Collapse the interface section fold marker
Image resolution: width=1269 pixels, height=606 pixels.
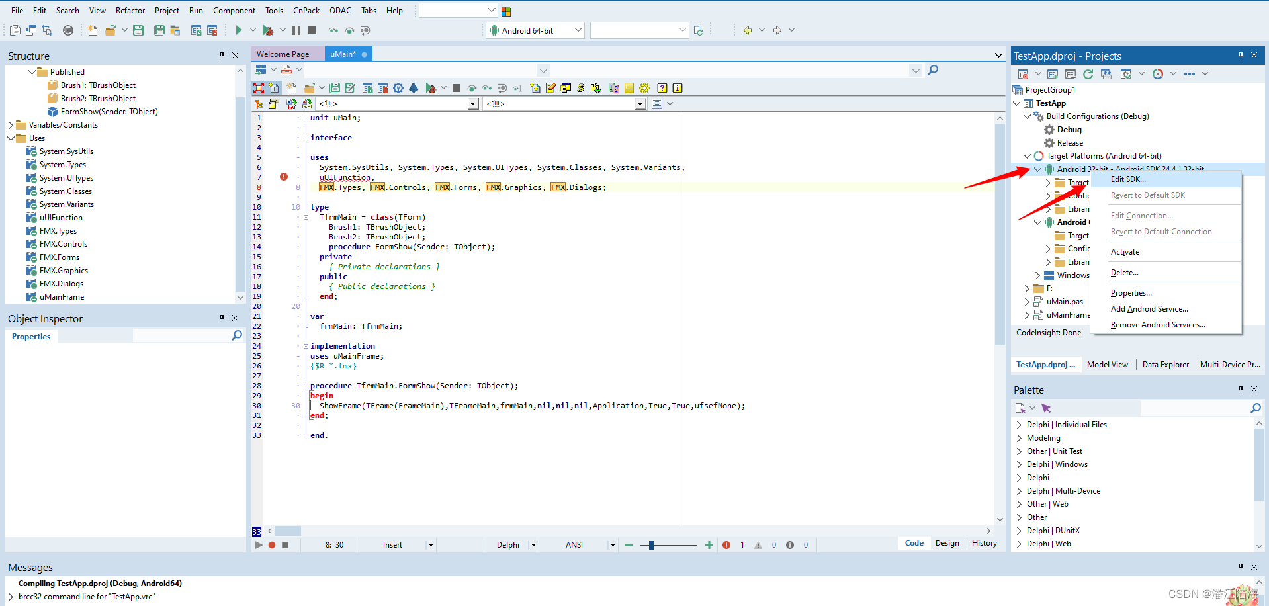click(x=306, y=138)
